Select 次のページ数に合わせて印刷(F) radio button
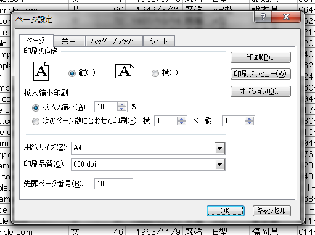 (x=36, y=122)
